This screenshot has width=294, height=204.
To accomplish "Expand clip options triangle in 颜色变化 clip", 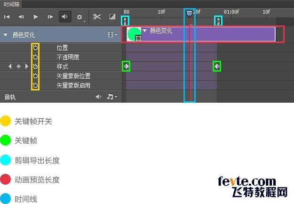I will pos(144,30).
